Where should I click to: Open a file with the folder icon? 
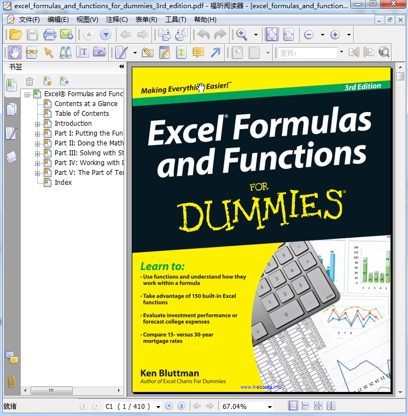pos(15,34)
